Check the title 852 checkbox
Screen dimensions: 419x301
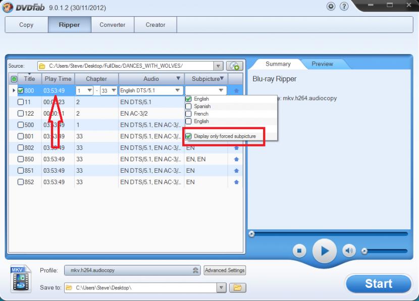[x=21, y=182]
